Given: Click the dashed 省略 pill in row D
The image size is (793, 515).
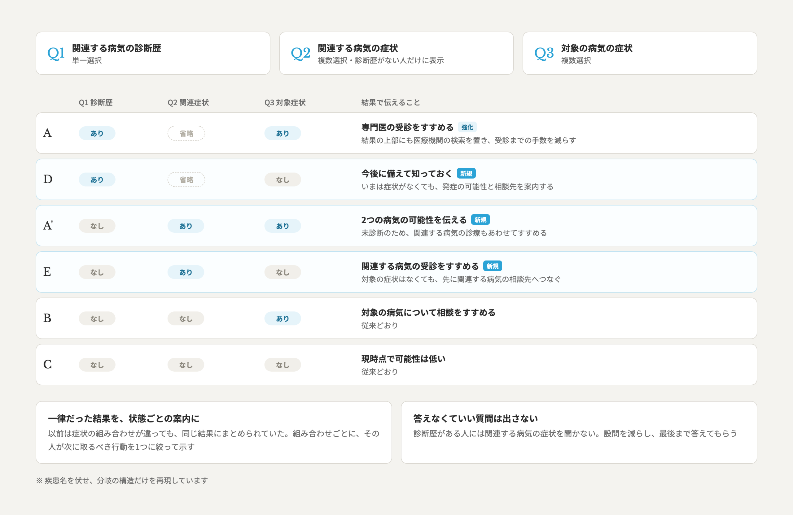Looking at the screenshot, I should point(186,180).
